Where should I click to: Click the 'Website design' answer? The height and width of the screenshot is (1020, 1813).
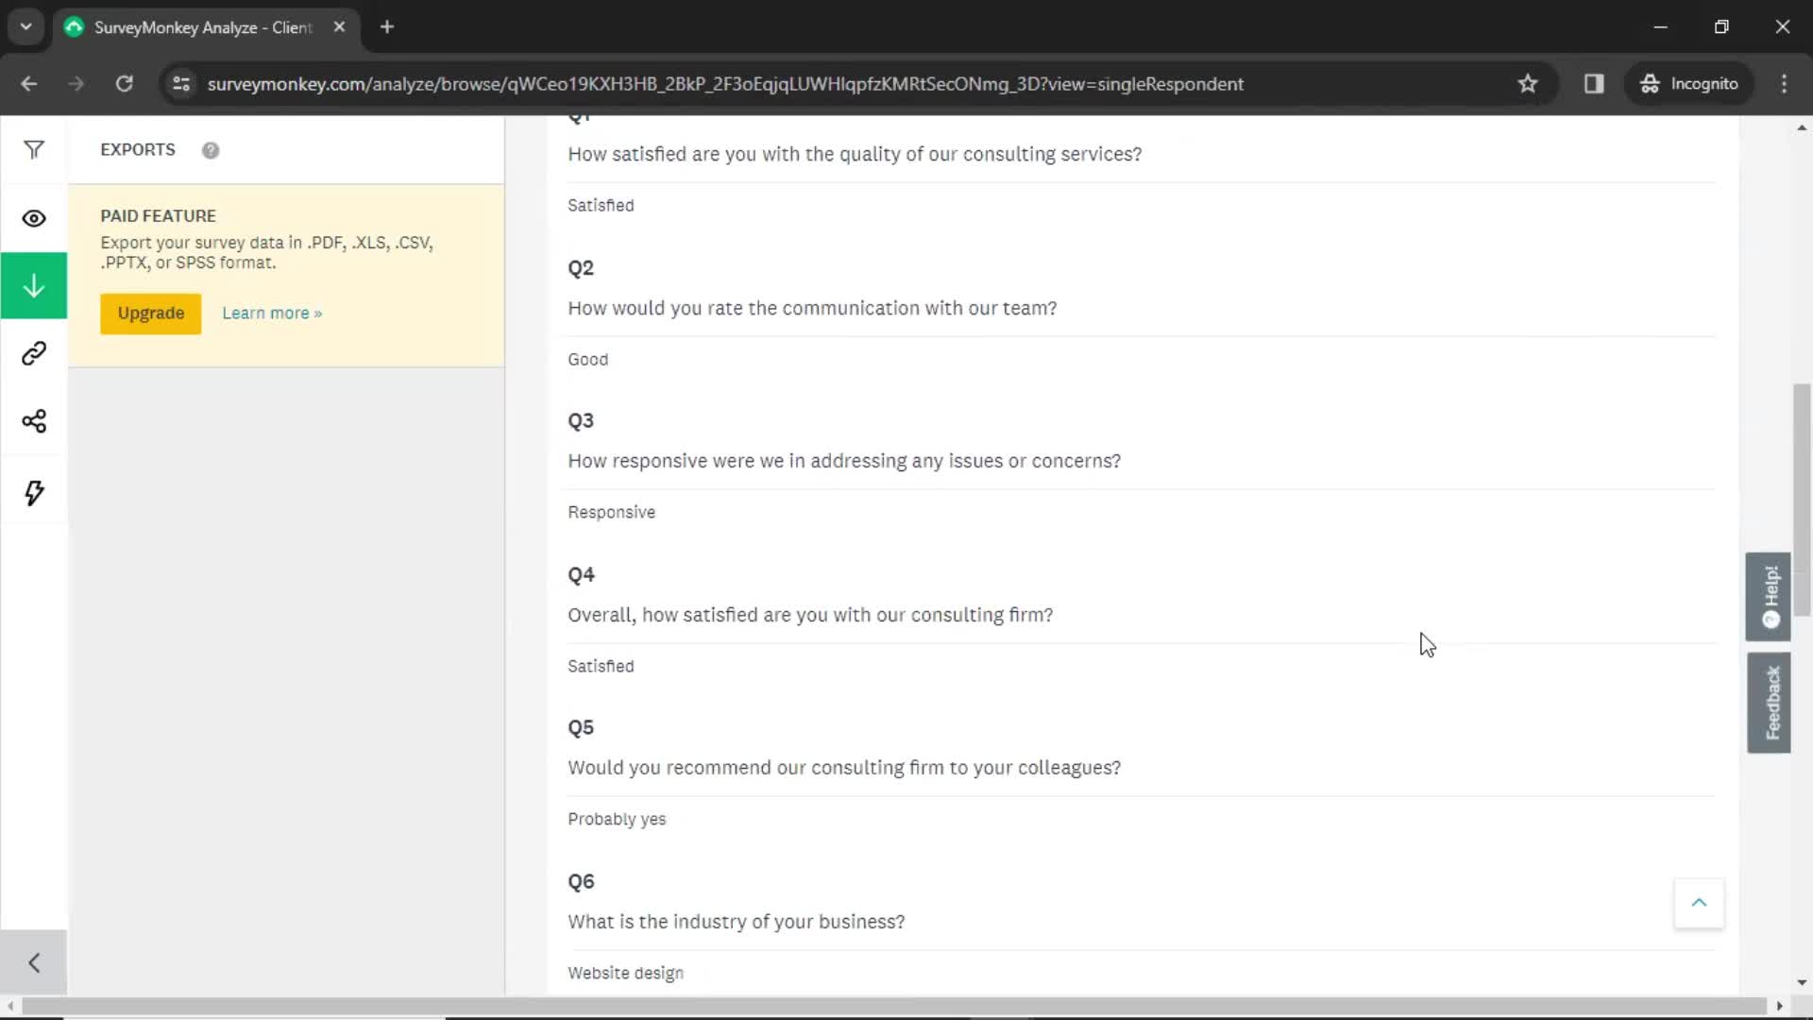(x=625, y=973)
